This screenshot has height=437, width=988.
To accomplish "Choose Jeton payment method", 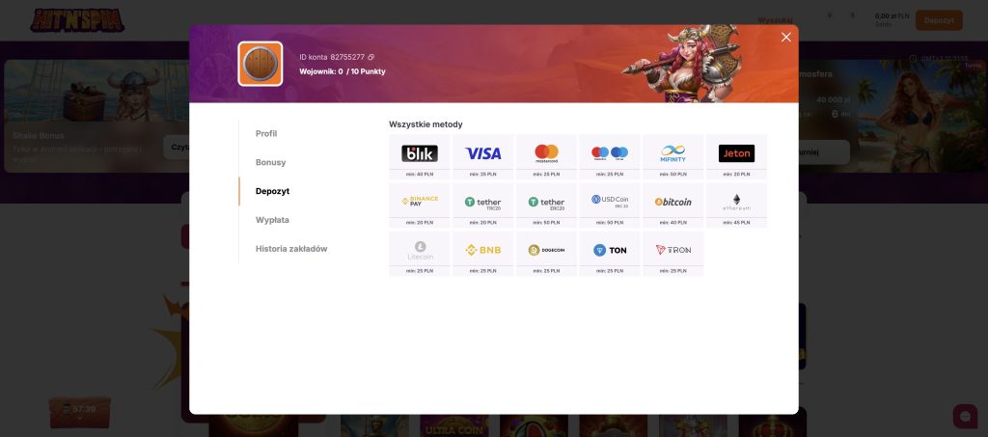I will [x=736, y=157].
